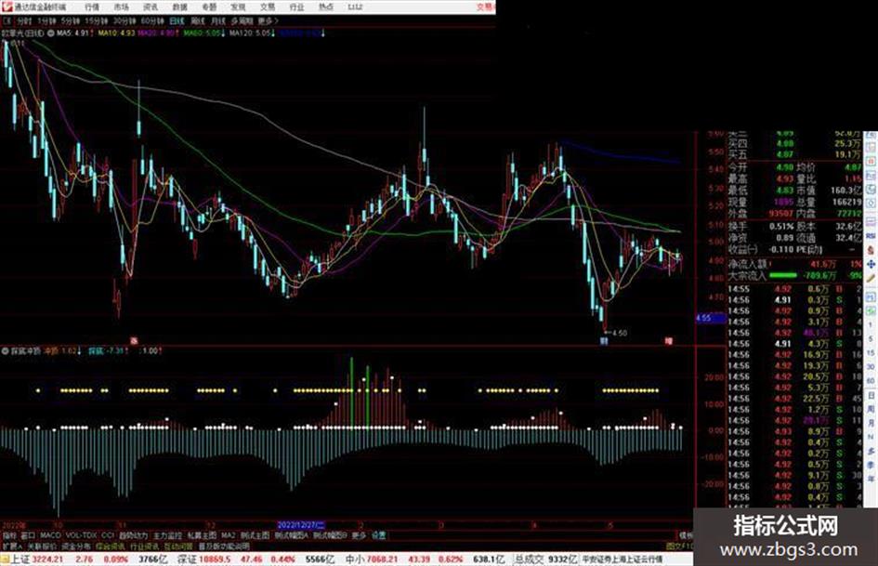Open the 互动问答 tab
878x566 pixels.
click(178, 546)
